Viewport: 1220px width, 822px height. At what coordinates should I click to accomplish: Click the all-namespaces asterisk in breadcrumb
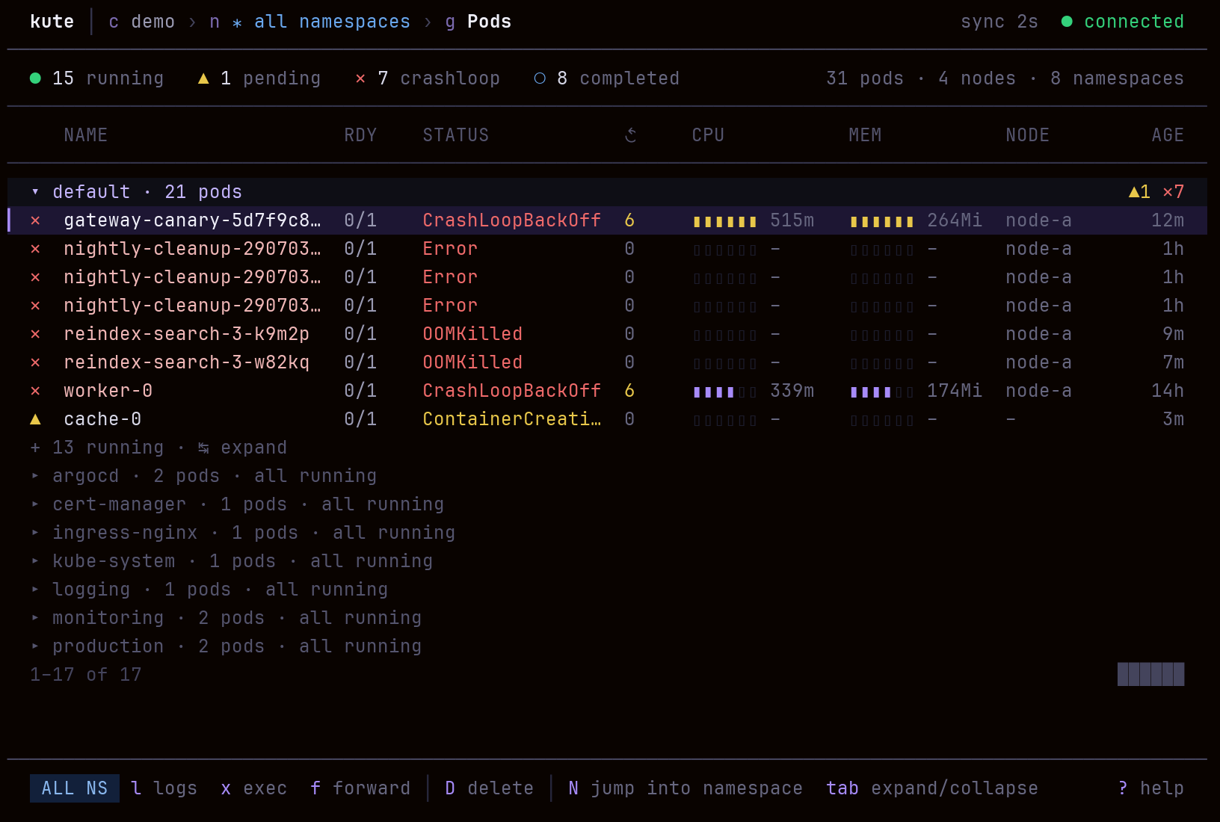(237, 22)
